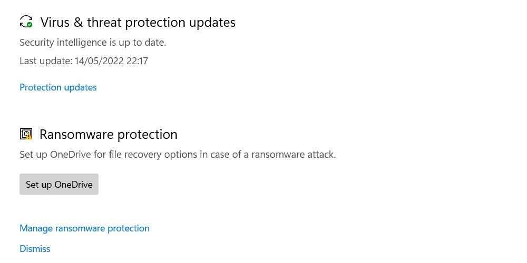The image size is (527, 263).
Task: Click the yellow warning badge on ransomware icon
Action: click(x=29, y=137)
